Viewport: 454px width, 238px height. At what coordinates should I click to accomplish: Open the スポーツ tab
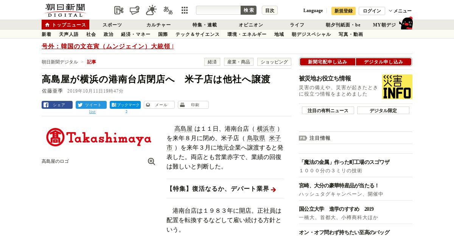pyautogui.click(x=112, y=25)
